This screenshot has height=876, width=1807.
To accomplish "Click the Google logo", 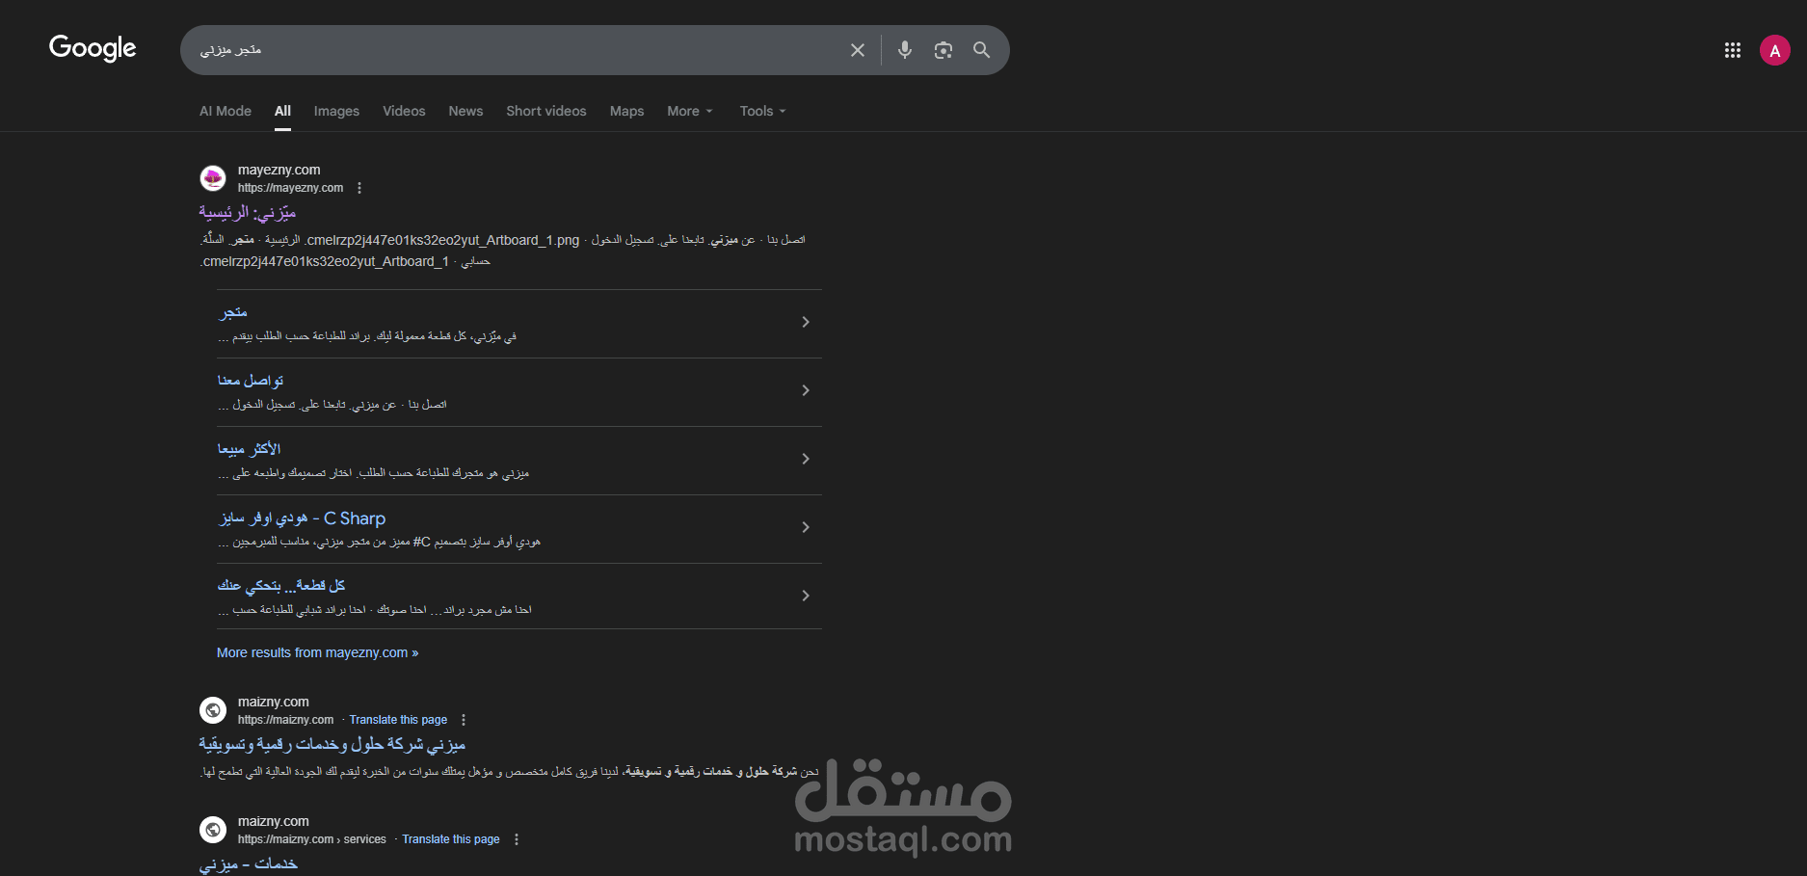I will (93, 48).
